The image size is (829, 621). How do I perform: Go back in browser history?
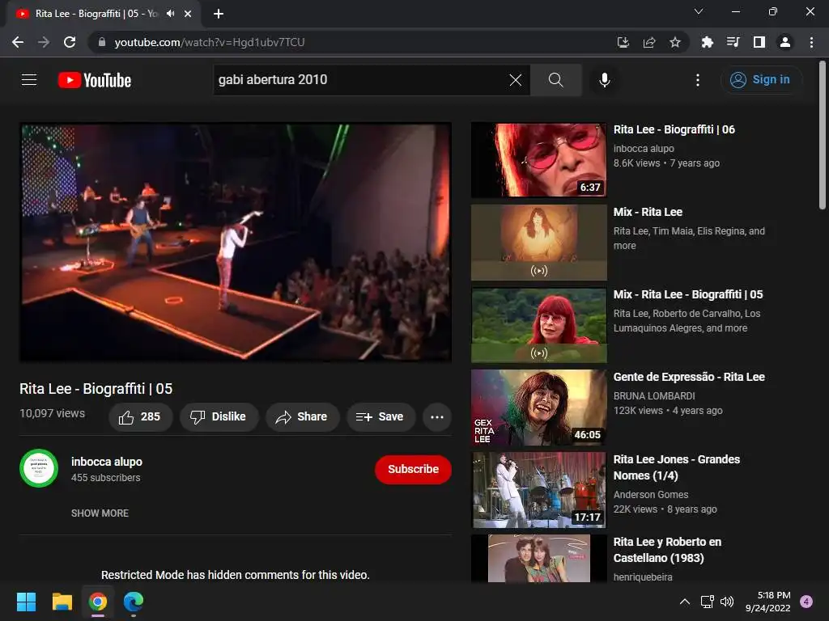(18, 42)
